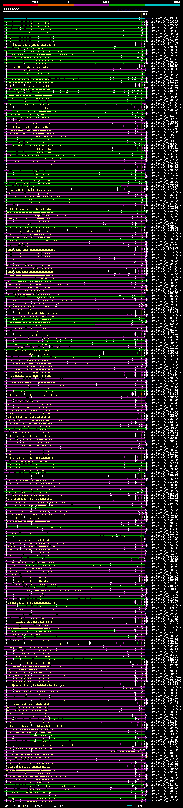Choose the UniRef100_B6KLS9 hit

pyautogui.click(x=164, y=492)
